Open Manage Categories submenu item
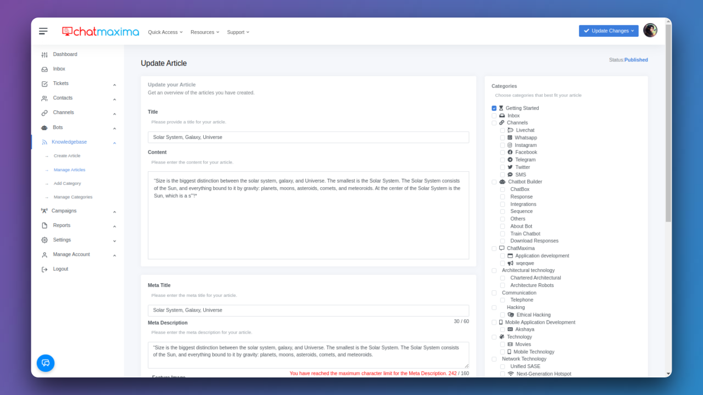703x395 pixels. click(x=73, y=197)
